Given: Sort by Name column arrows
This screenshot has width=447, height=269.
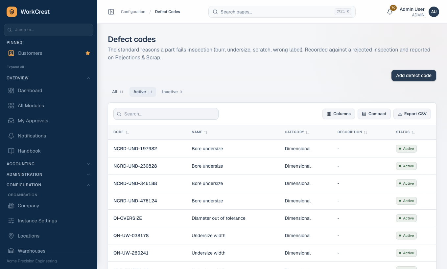Looking at the screenshot, I should [206, 132].
